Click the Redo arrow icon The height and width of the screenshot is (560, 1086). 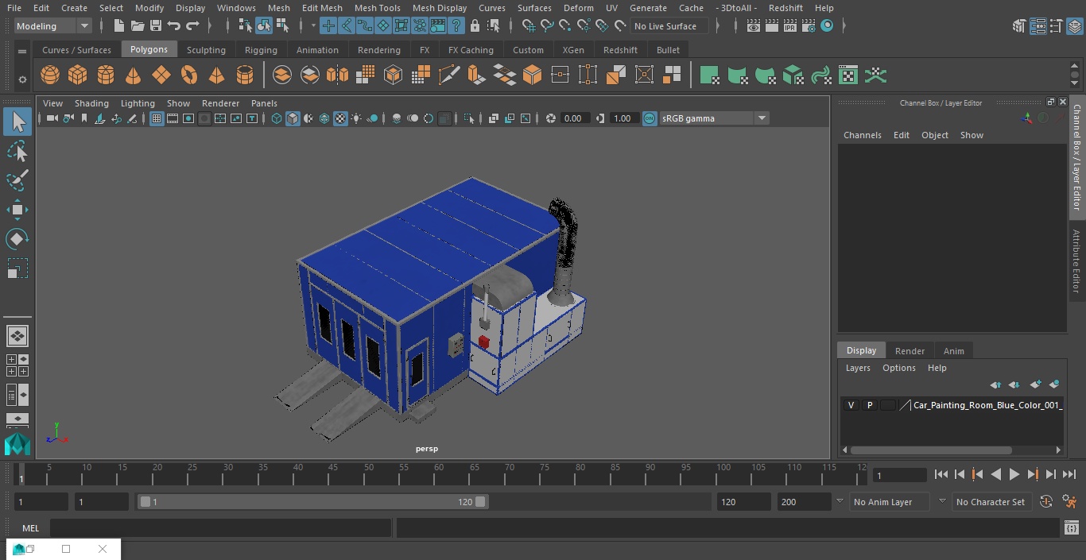coord(192,26)
